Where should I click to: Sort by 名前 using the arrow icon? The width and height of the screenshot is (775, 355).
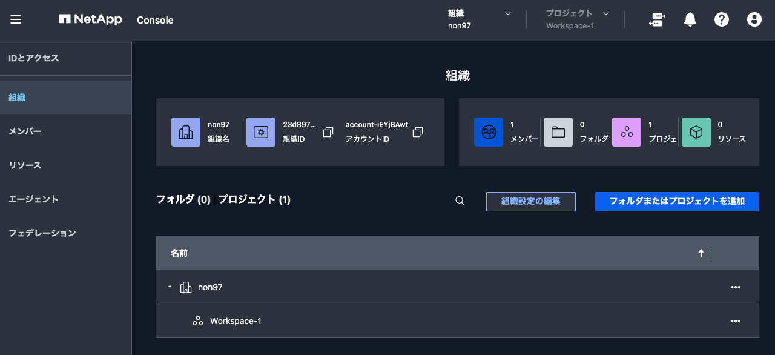tap(701, 253)
